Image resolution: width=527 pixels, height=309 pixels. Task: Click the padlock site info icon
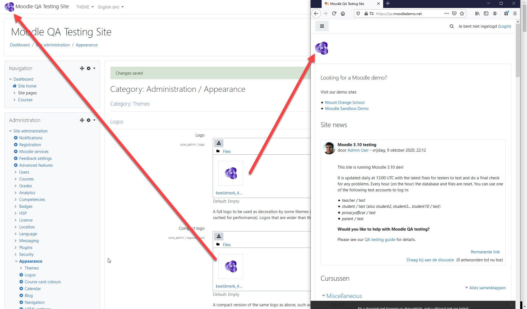366,13
